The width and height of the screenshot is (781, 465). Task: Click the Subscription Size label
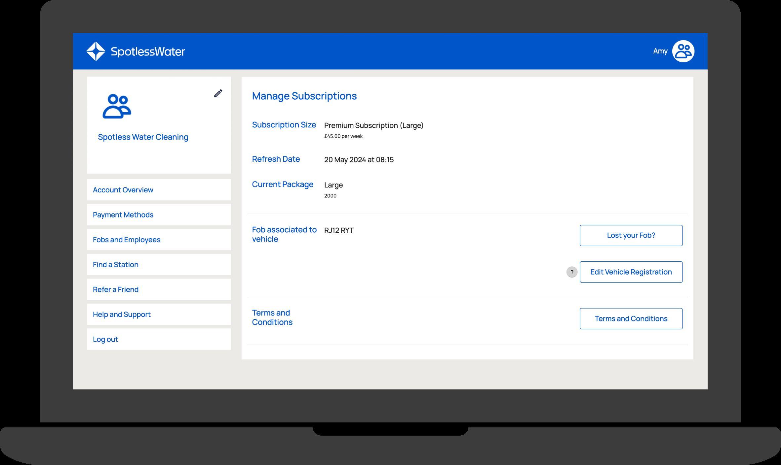284,125
